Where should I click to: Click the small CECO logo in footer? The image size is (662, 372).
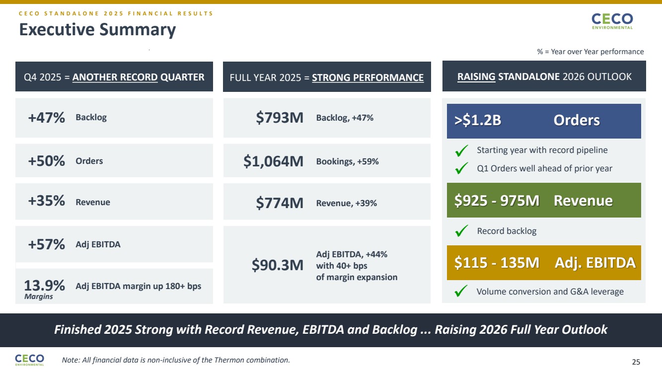pos(29,360)
